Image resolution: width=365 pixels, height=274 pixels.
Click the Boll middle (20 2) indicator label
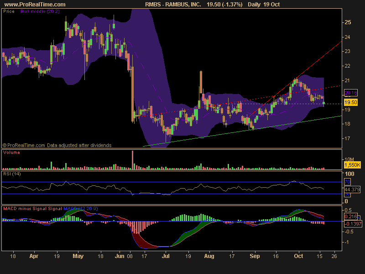pos(40,11)
